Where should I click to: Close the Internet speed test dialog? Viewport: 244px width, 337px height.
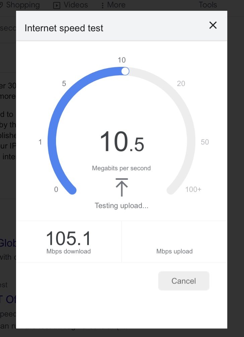point(213,25)
